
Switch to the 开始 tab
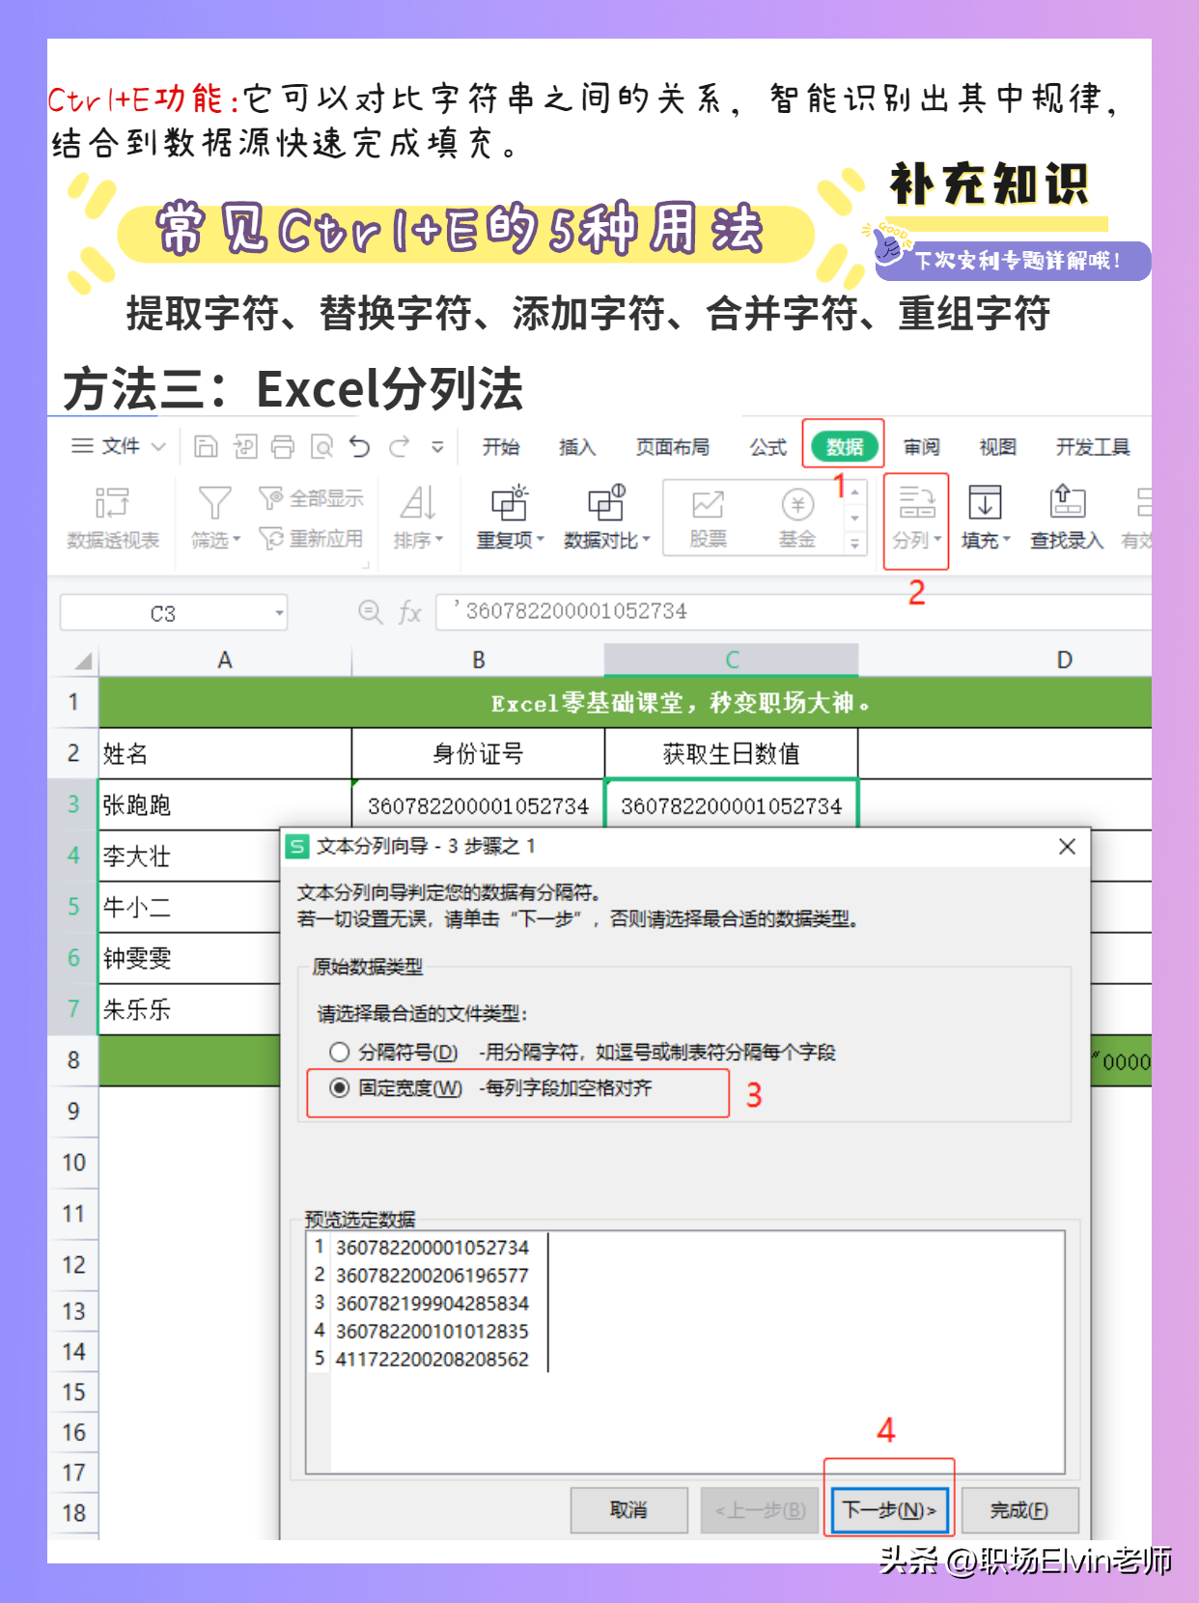[501, 447]
